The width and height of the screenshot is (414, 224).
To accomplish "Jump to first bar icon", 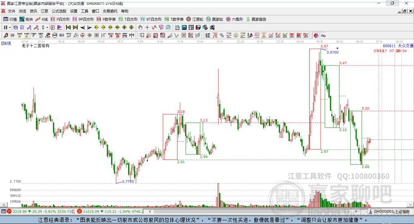I will point(68,27).
